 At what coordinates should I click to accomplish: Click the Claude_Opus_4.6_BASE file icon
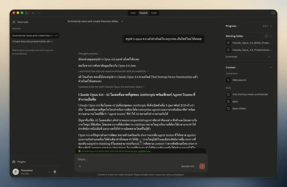(x=228, y=43)
